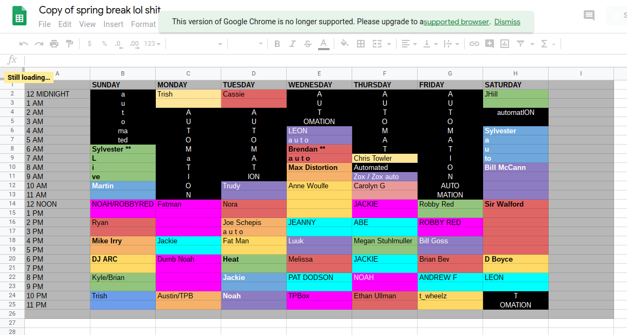Insert link using the chain icon

pyautogui.click(x=474, y=44)
